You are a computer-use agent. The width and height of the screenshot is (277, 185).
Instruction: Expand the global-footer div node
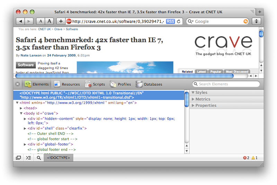[25, 144]
